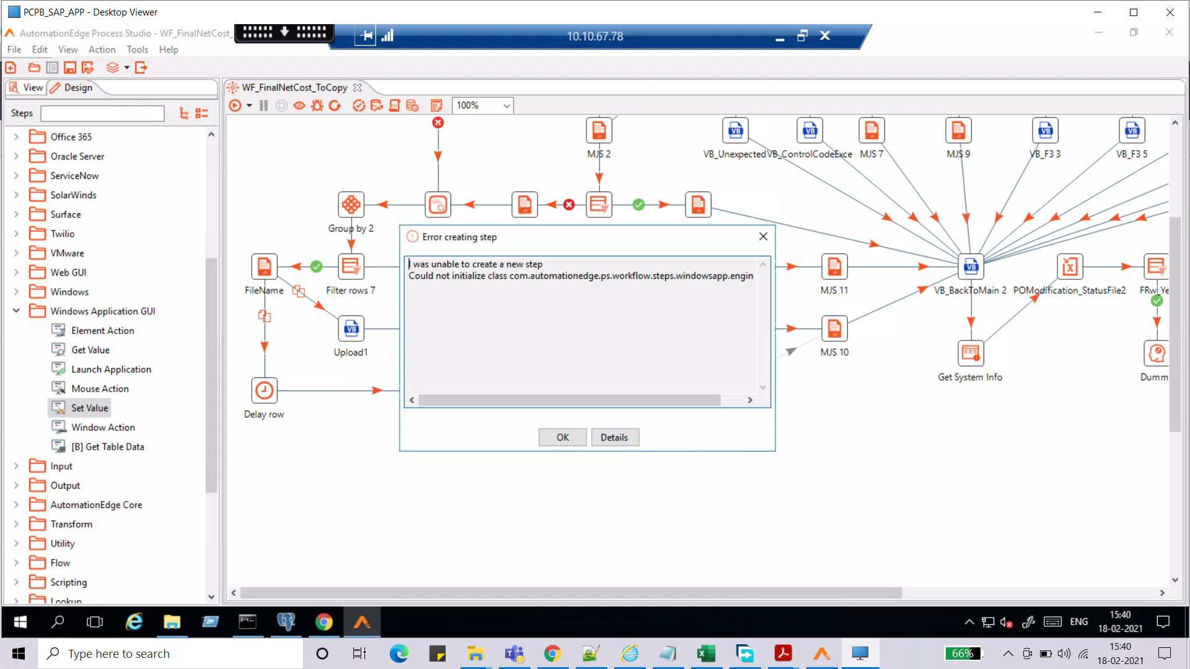1190x669 pixels.
Task: Stop the workflow execution
Action: (281, 105)
